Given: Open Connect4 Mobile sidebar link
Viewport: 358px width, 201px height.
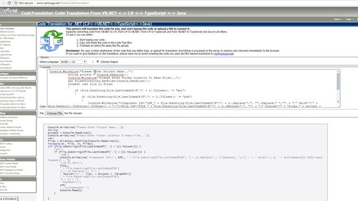Looking at the screenshot, I should pyautogui.click(x=10, y=174).
